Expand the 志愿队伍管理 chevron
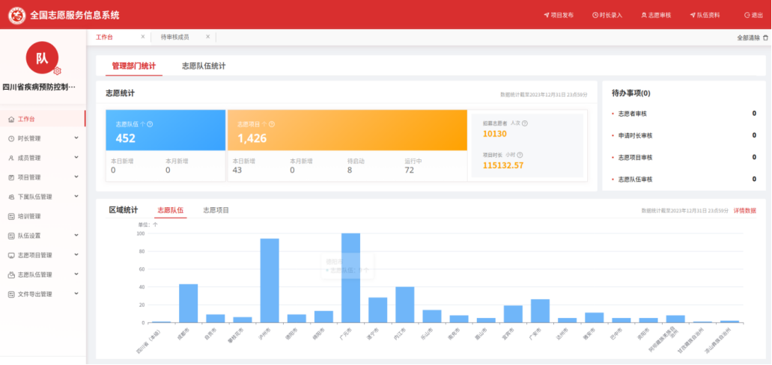This screenshot has width=772, height=365. (76, 274)
